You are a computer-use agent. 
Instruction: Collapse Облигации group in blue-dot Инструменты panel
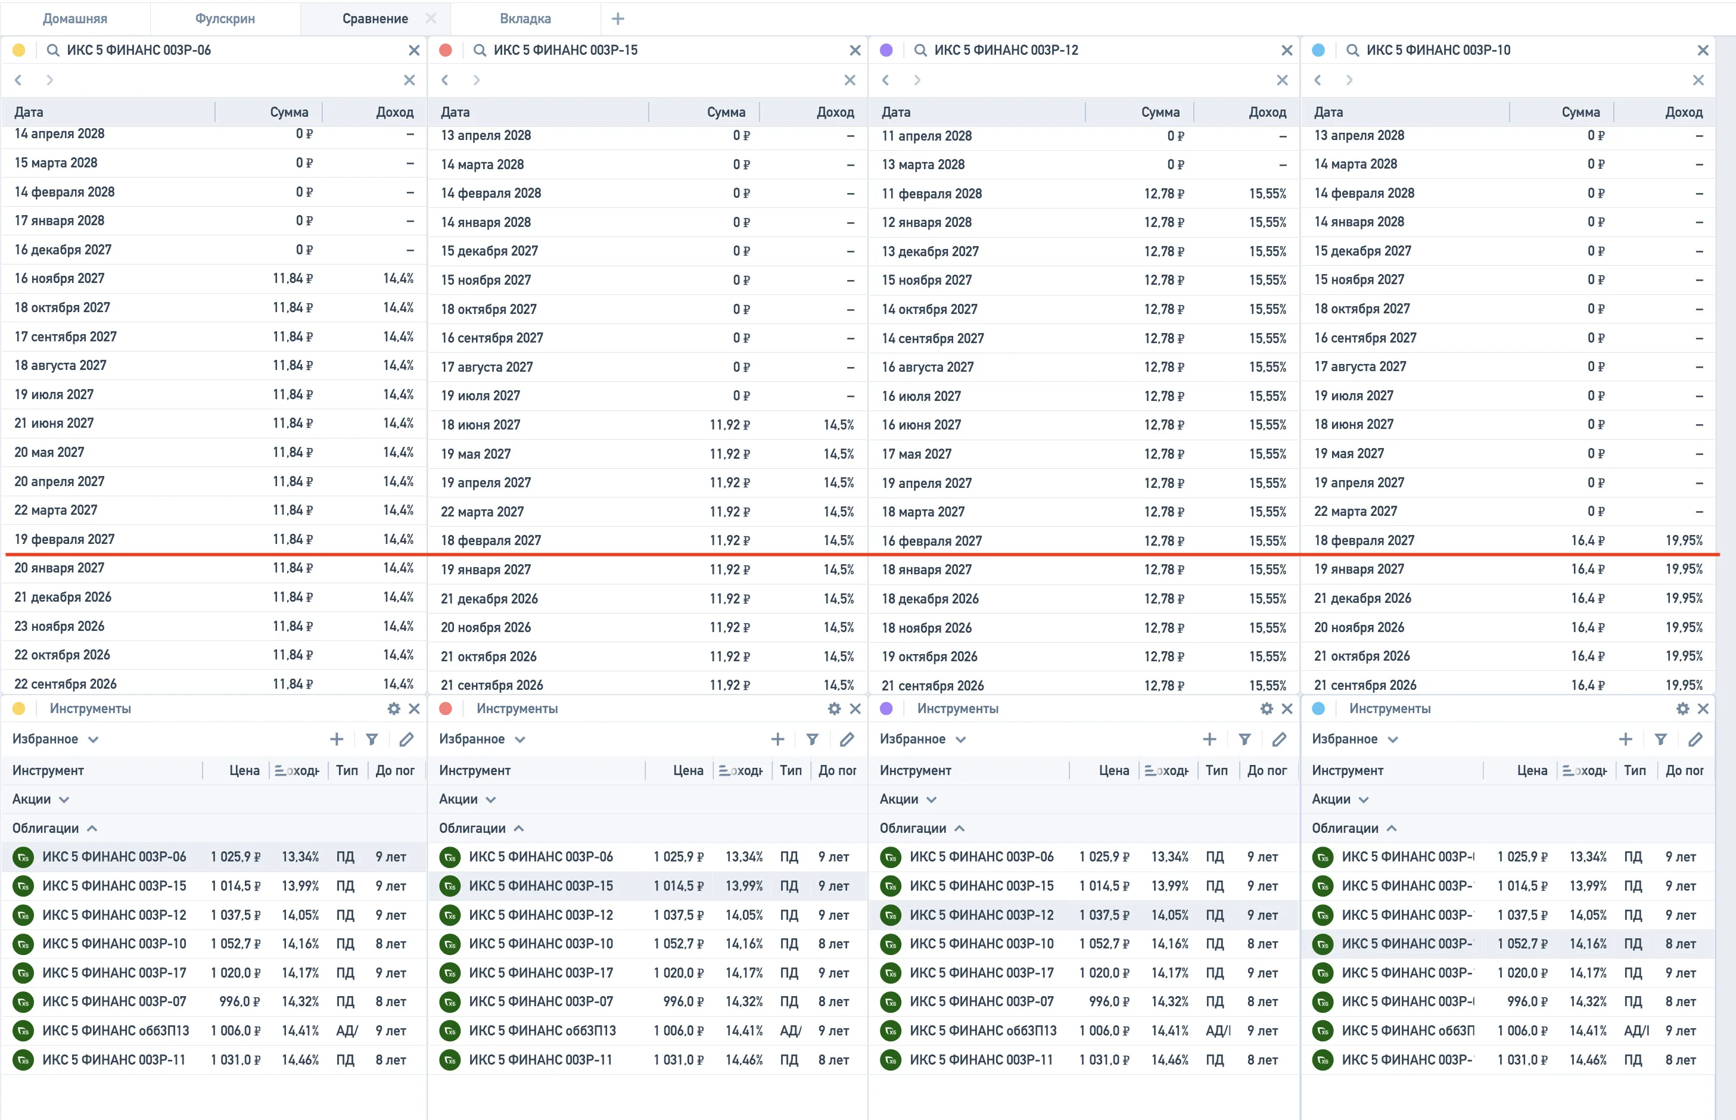click(x=1354, y=828)
